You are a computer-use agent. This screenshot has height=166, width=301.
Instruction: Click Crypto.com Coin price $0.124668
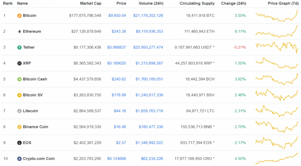pos(116,158)
